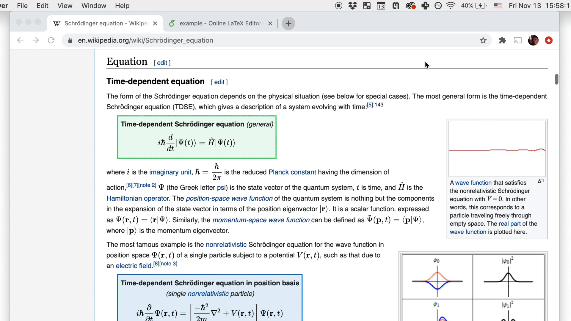This screenshot has height=321, width=571.
Task: Switch to the Online LaTeX Editor tab
Action: [x=220, y=23]
